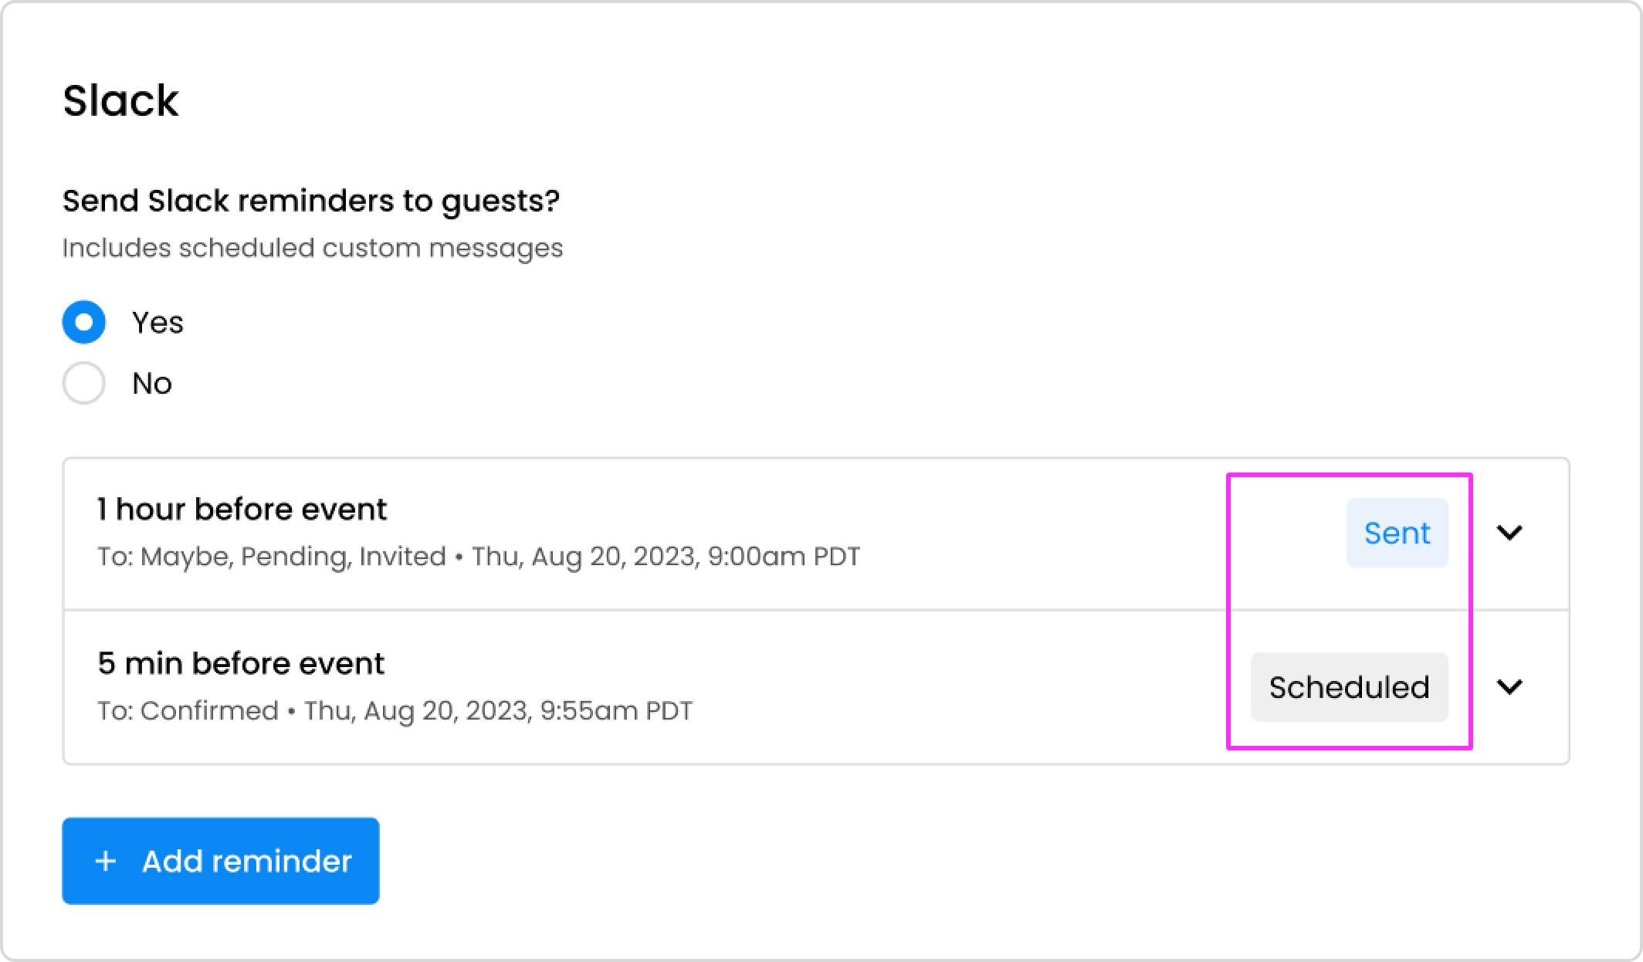The image size is (1643, 962).
Task: Click the Scheduled status badge
Action: [x=1350, y=686]
